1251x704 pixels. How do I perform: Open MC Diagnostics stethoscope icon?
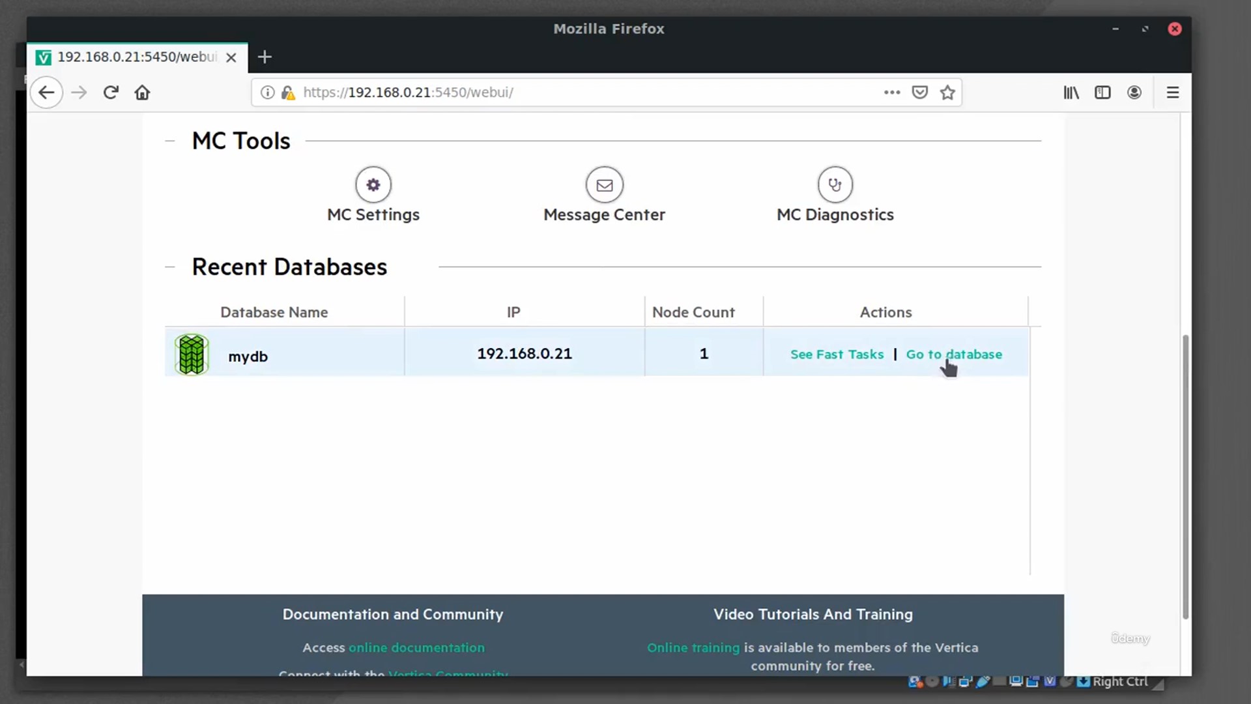point(835,184)
